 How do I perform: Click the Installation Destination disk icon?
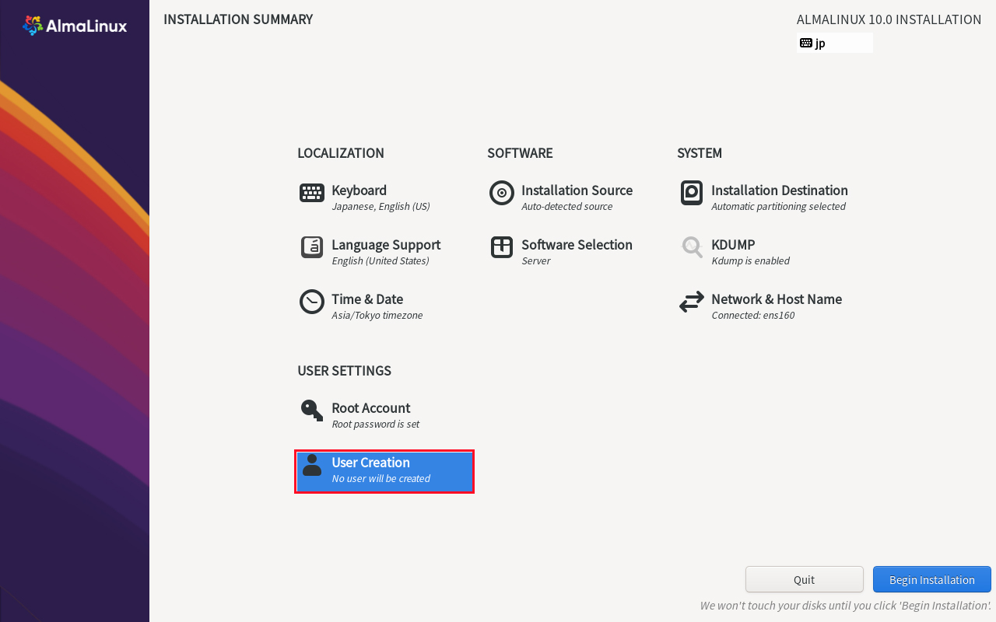692,193
